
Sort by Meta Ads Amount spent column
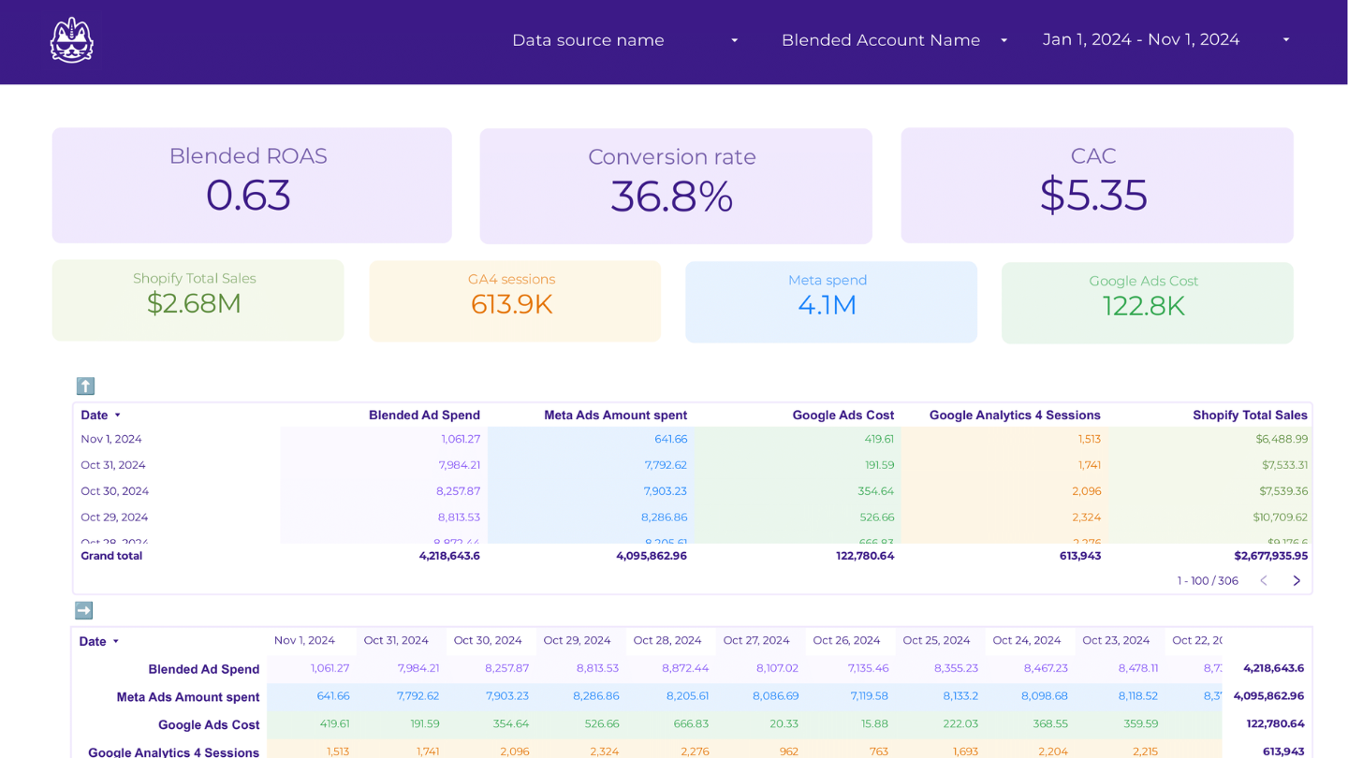click(x=615, y=415)
